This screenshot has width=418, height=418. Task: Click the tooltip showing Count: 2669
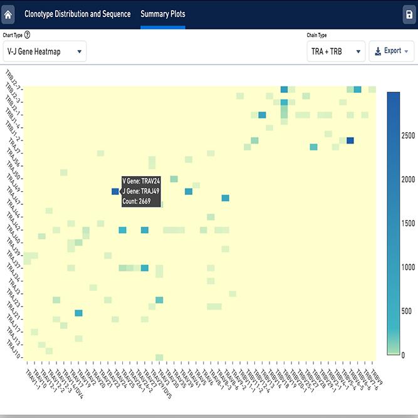coord(142,191)
